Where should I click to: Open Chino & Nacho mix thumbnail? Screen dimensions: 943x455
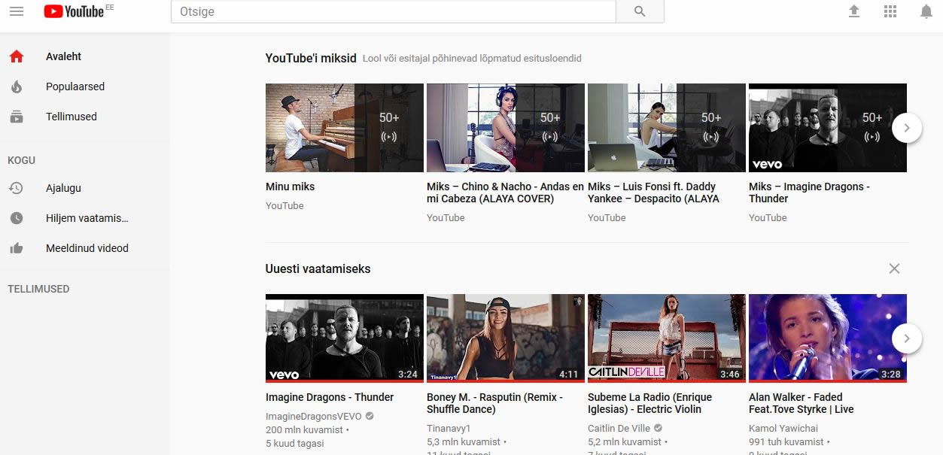point(506,128)
